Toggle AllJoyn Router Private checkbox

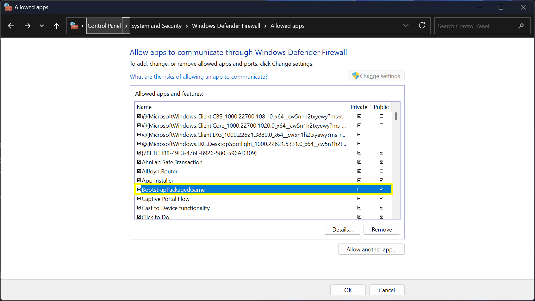[x=359, y=171]
